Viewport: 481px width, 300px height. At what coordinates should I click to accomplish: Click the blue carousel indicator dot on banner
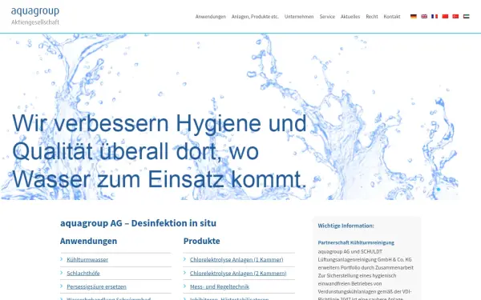pyautogui.click(x=439, y=190)
